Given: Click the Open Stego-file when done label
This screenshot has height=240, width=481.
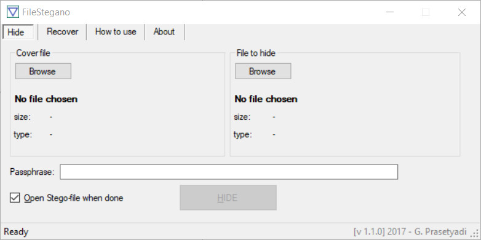Looking at the screenshot, I should click(x=74, y=198).
